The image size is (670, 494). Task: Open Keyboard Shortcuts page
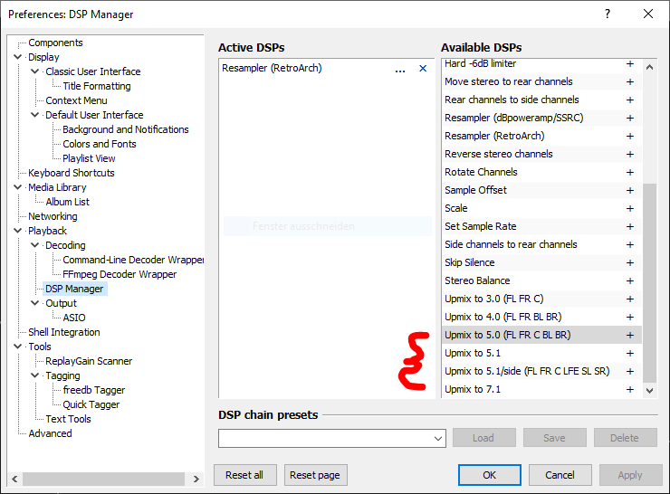[x=72, y=173]
